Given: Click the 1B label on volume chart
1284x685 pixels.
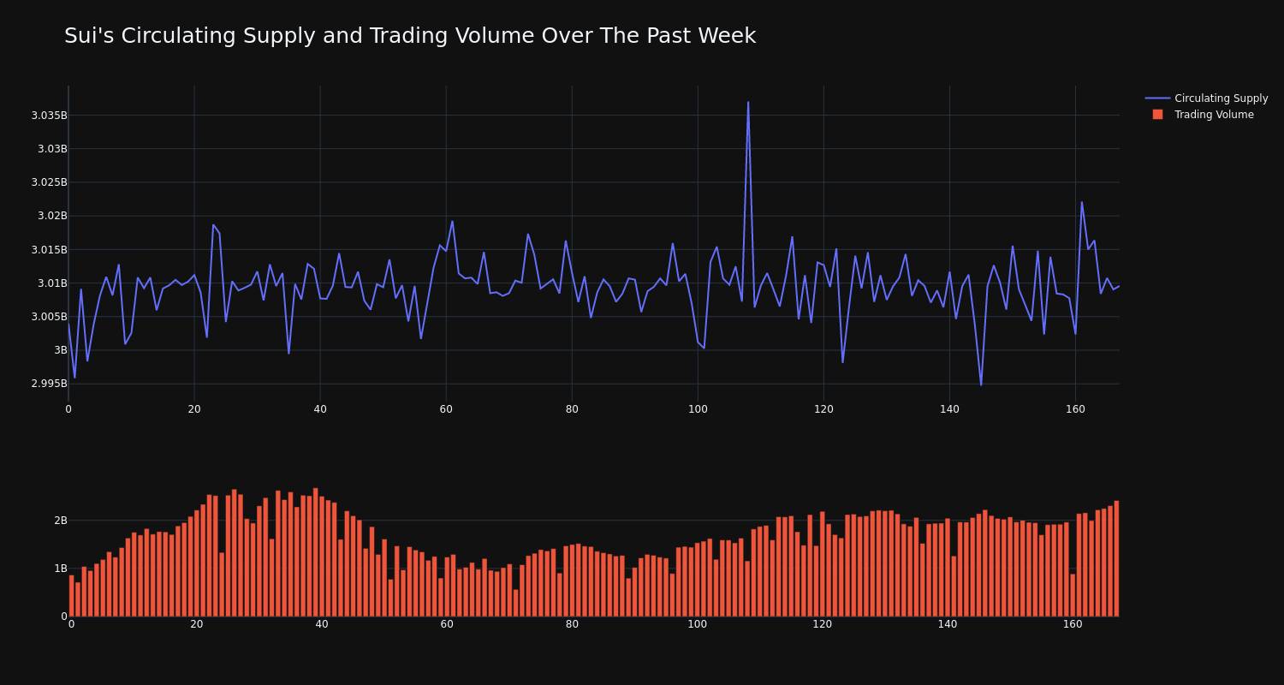Looking at the screenshot, I should (x=60, y=569).
